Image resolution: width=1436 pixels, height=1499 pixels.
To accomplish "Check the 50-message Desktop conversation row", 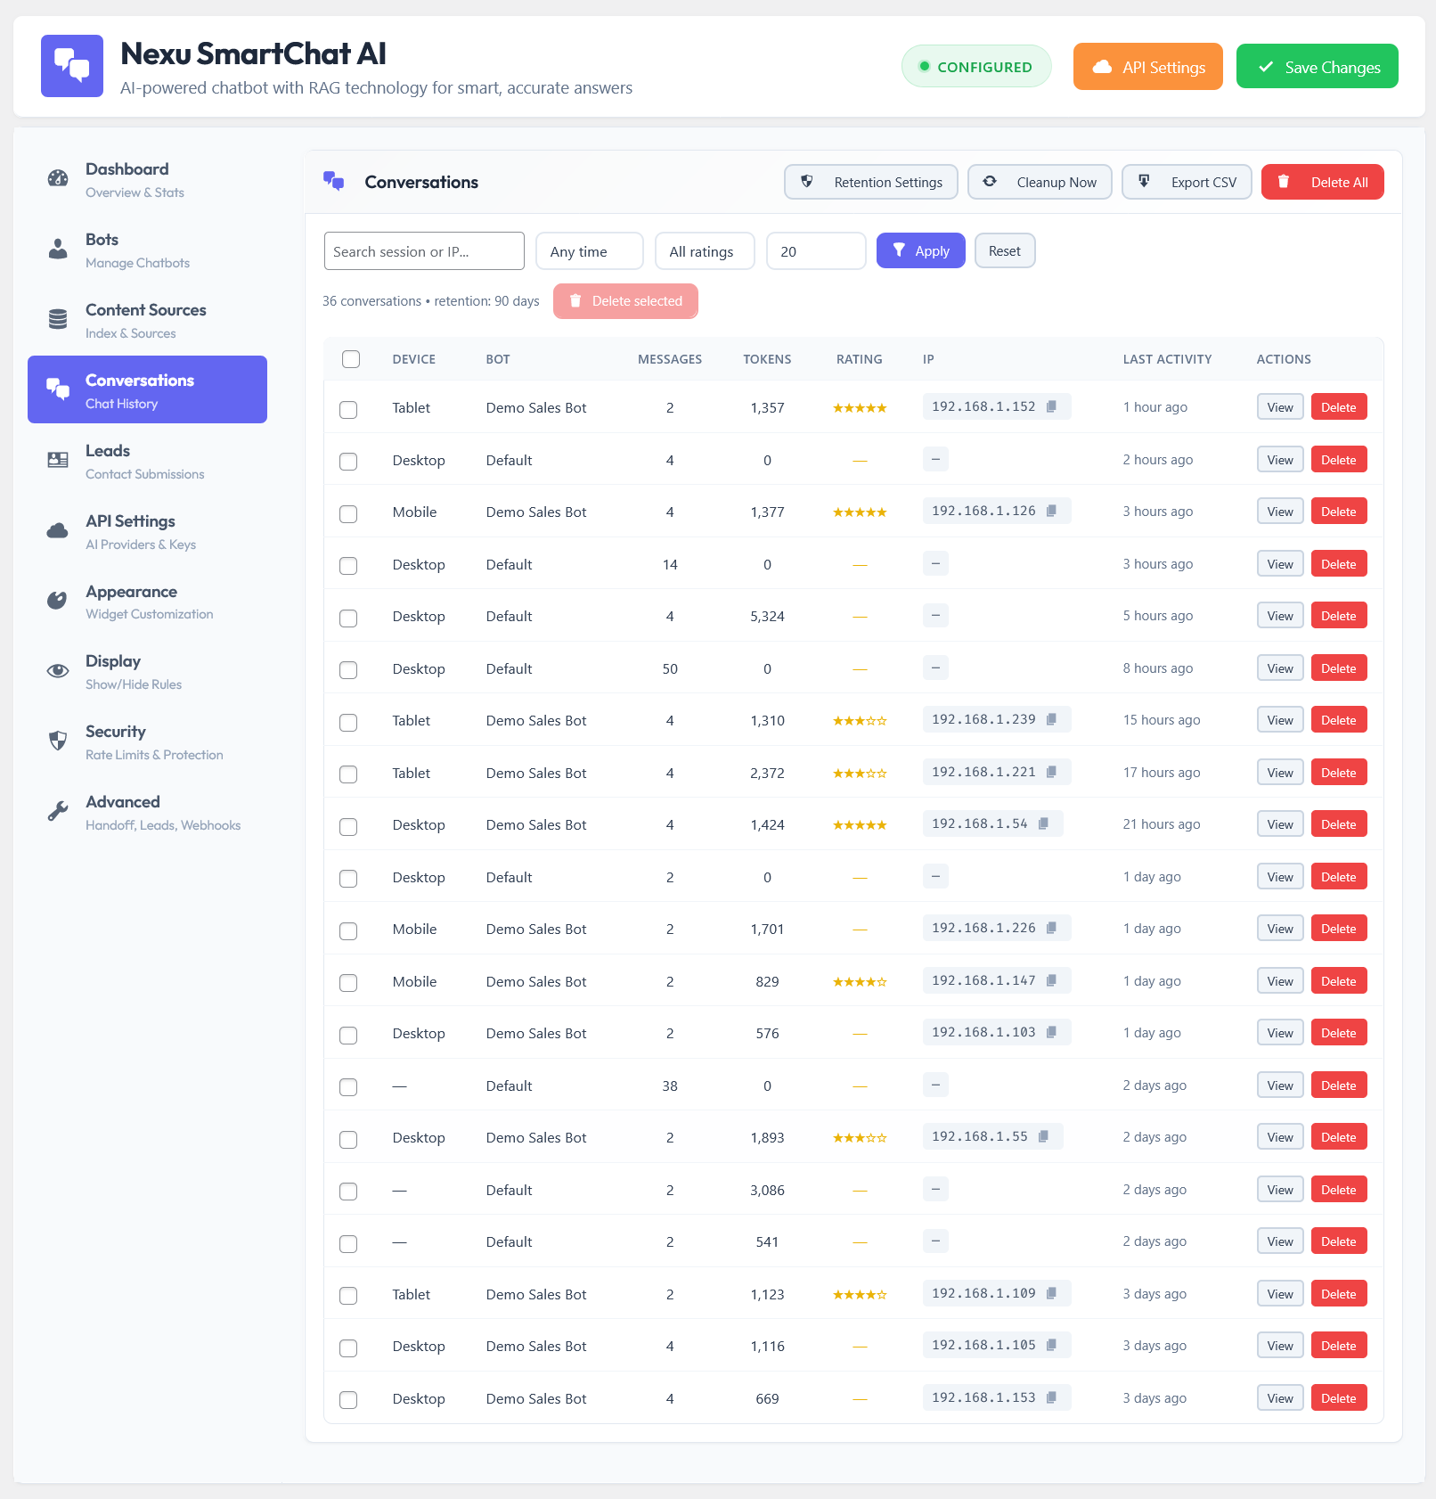I will pyautogui.click(x=348, y=670).
